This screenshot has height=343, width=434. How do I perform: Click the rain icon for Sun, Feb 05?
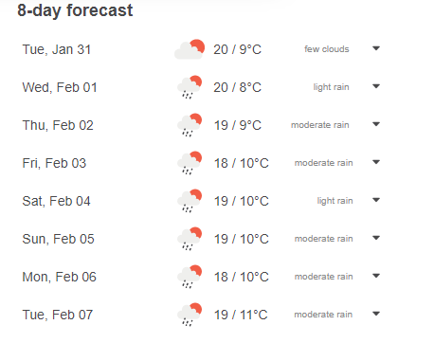click(x=190, y=239)
